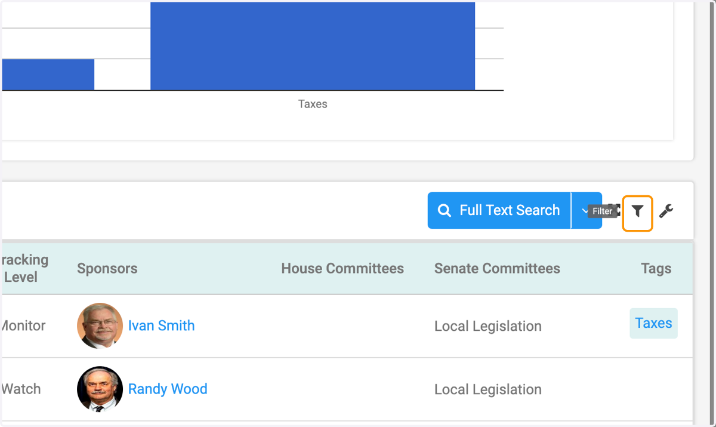The height and width of the screenshot is (427, 716).
Task: Click Local Legislation in Randy Wood's row
Action: [488, 389]
